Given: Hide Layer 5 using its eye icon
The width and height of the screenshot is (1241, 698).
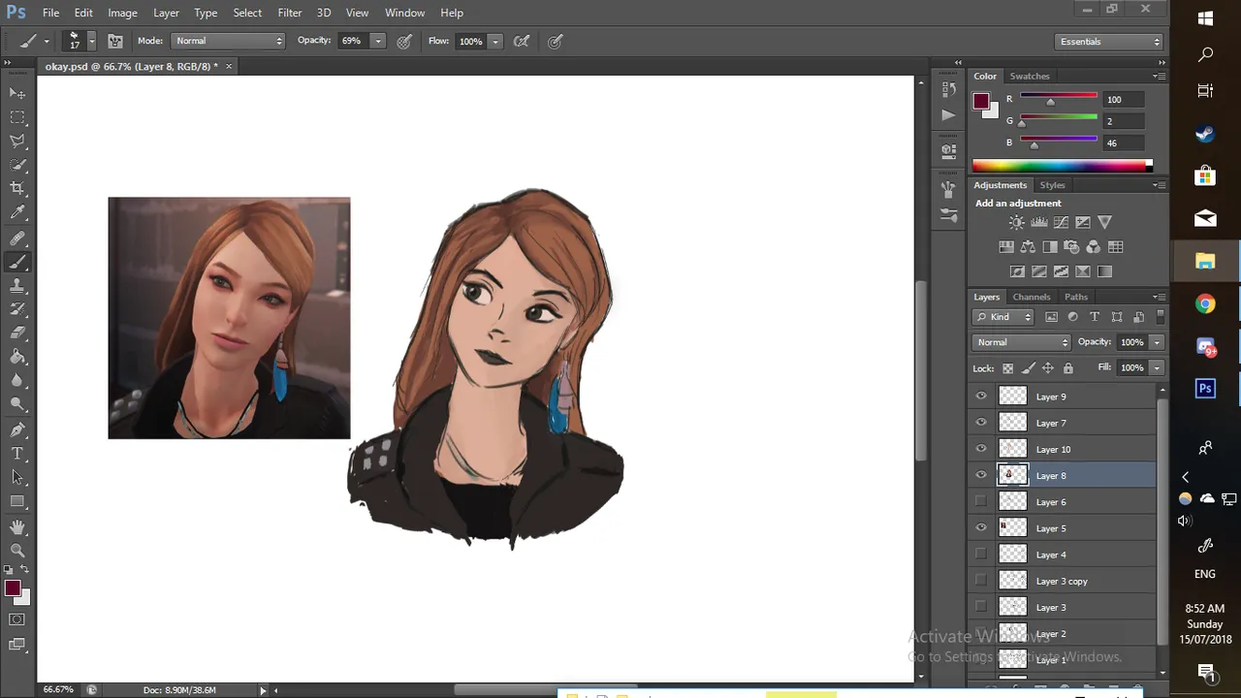Looking at the screenshot, I should click(x=981, y=528).
